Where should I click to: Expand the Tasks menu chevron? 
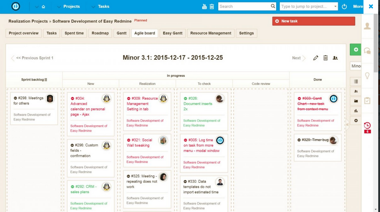click(x=93, y=7)
